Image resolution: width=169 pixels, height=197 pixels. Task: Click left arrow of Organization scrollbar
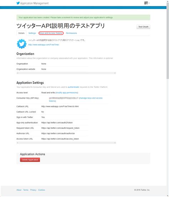tap(17, 73)
